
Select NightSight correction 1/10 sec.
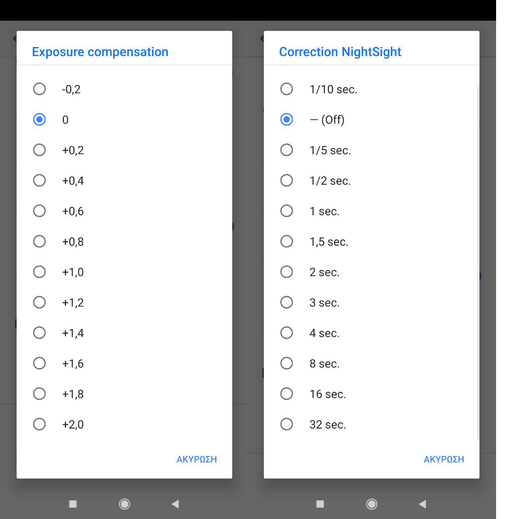pos(287,89)
